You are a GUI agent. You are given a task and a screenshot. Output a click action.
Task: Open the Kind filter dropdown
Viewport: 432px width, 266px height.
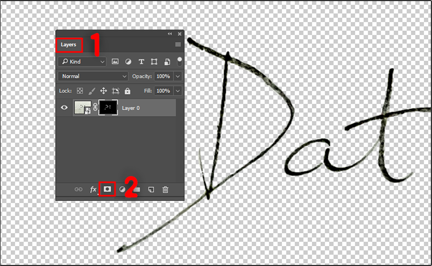coord(82,62)
